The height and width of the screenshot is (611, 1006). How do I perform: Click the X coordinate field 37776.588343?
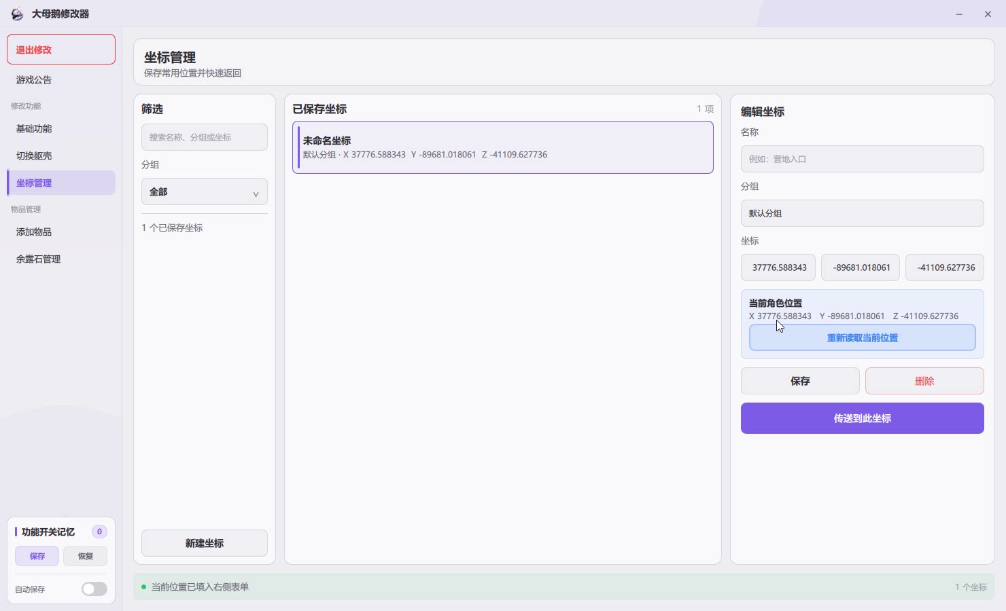tap(778, 267)
